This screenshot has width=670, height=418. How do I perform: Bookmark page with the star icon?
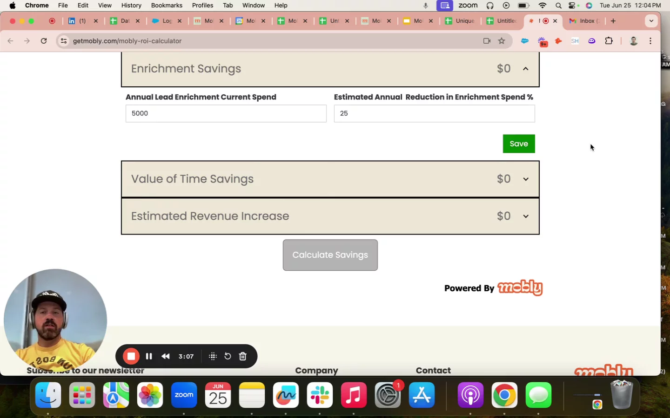pos(502,41)
